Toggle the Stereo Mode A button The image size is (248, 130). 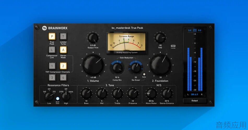[63, 50]
